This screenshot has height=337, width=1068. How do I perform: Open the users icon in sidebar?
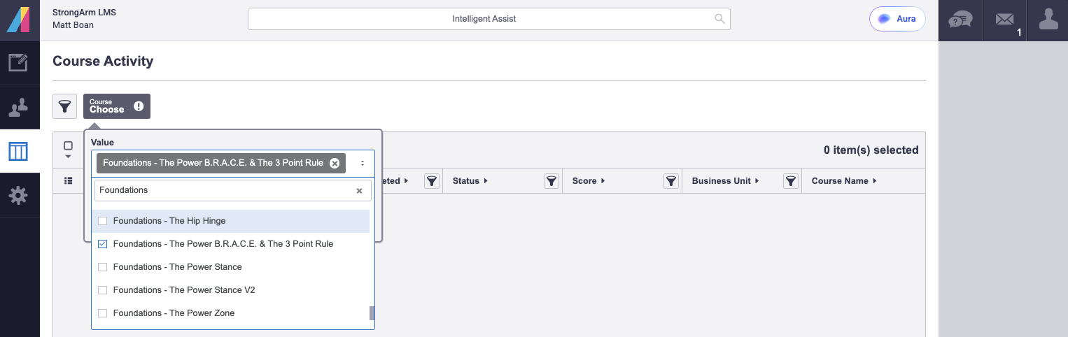(x=18, y=107)
